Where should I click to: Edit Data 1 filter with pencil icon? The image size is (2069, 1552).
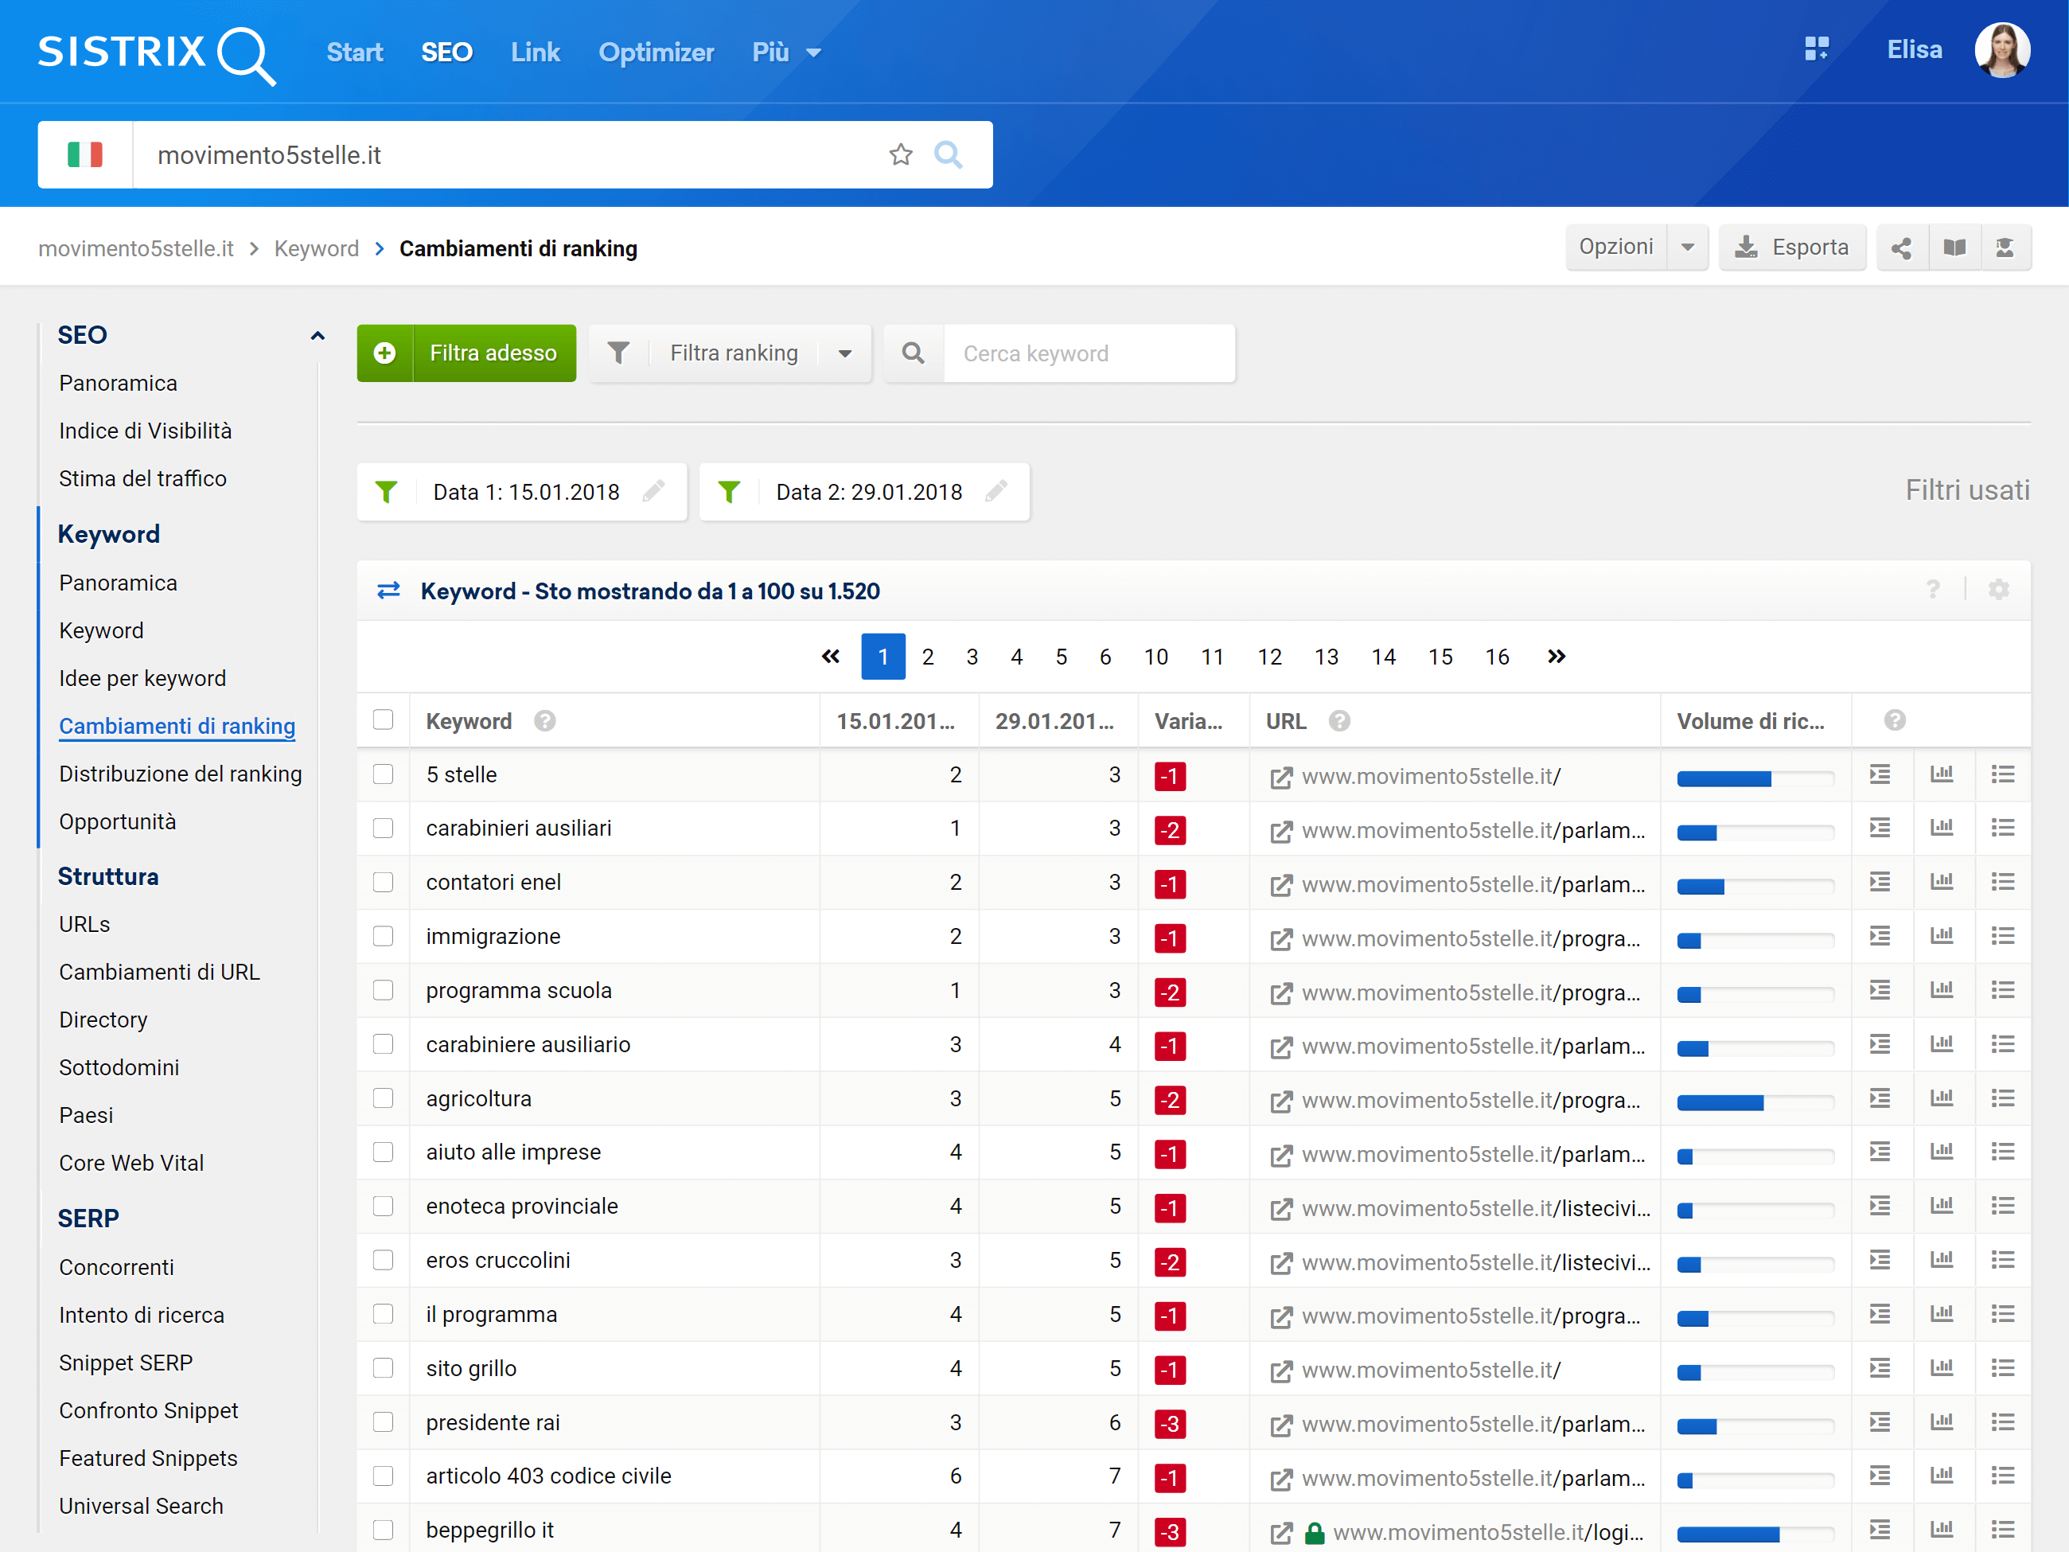tap(654, 491)
